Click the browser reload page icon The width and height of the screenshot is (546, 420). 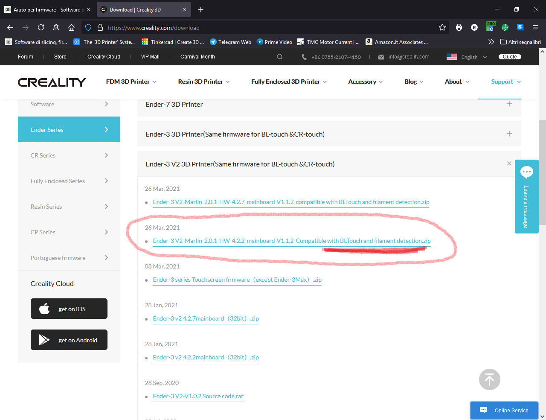[x=41, y=28]
